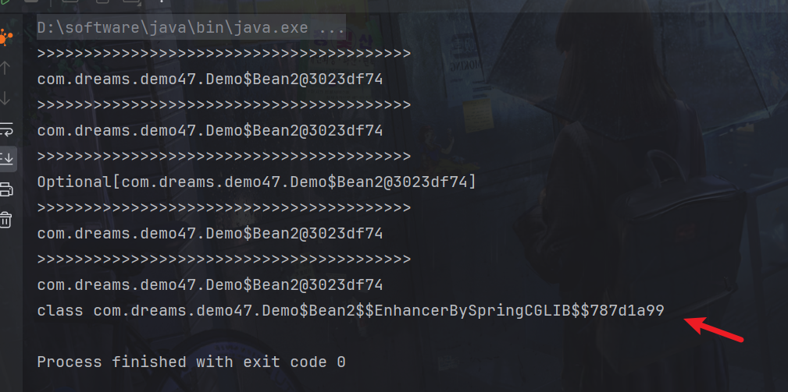Click the first Demo$Bean2@3023df74 output line
788x392 pixels.
click(x=210, y=79)
